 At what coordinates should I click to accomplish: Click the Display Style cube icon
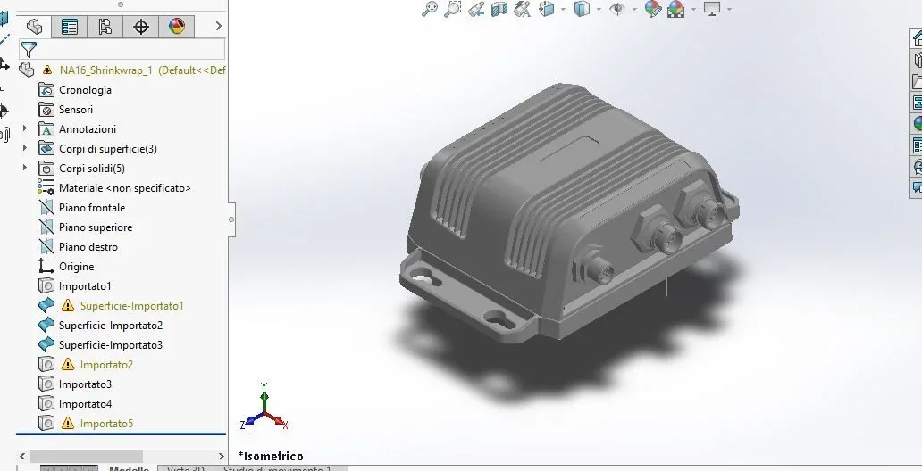[x=582, y=9]
